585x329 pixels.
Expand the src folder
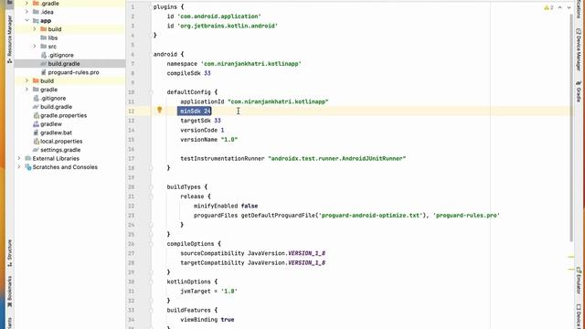(35, 47)
